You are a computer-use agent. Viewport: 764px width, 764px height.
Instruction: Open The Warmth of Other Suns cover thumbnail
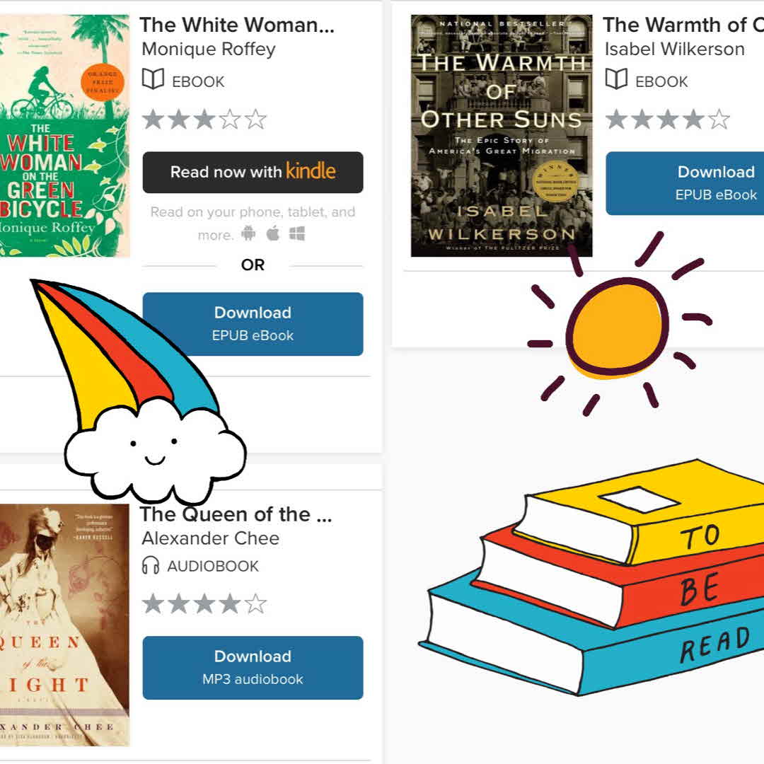coord(502,135)
